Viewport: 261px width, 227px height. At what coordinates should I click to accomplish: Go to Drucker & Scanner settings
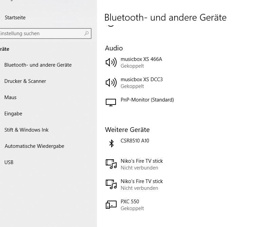(25, 81)
